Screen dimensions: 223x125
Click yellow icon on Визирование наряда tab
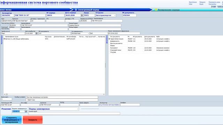point(156,10)
